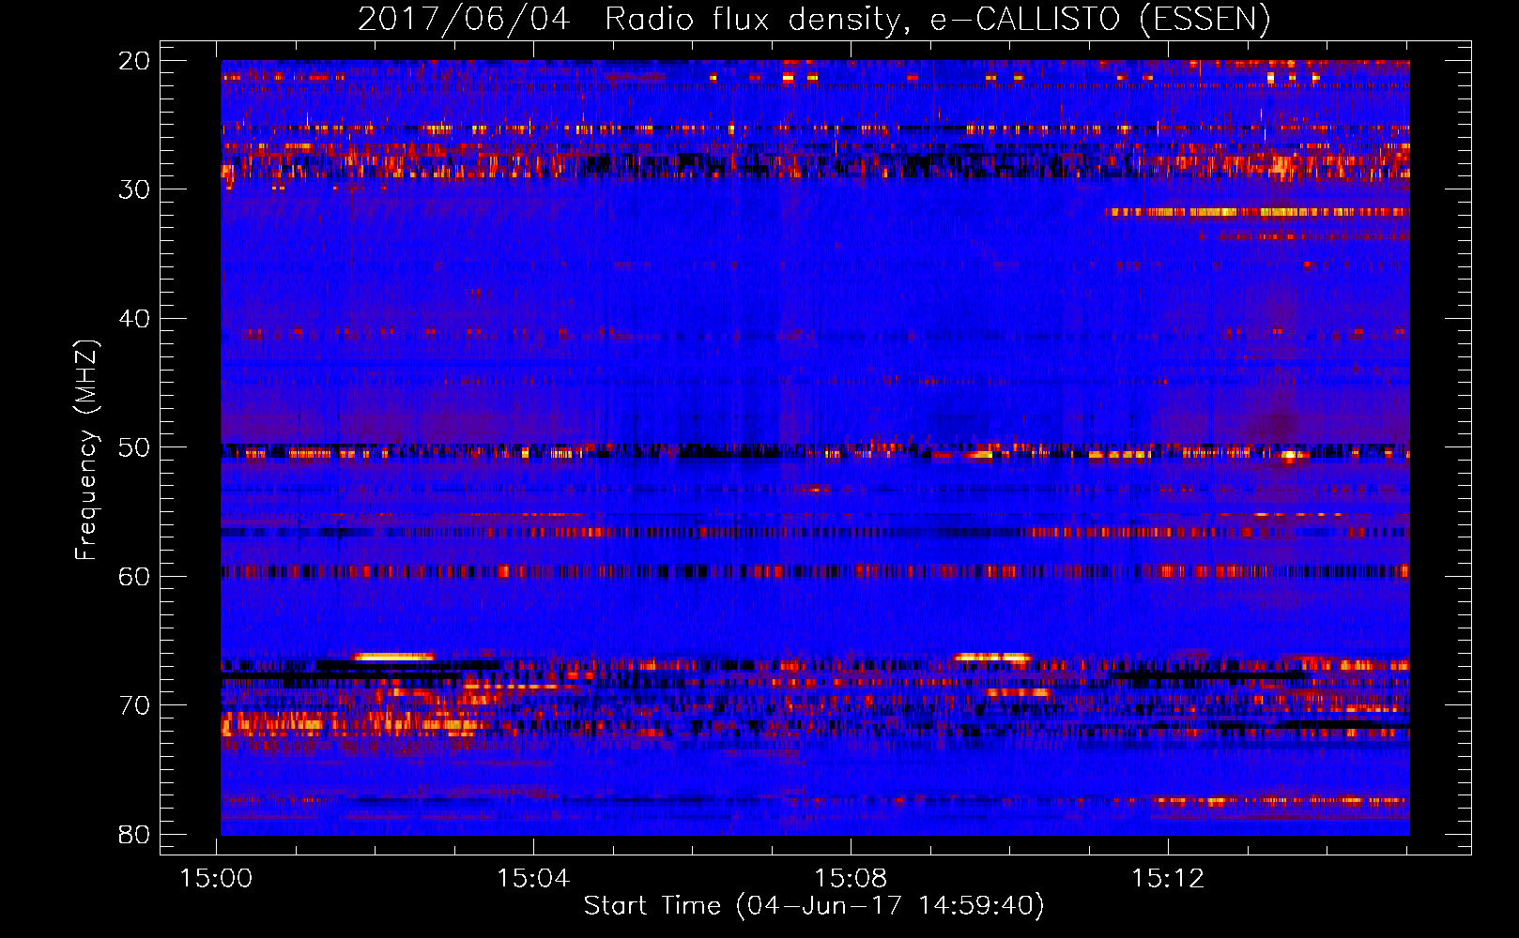Click the bright yellow burst near 66 MHz at 15:02
The width and height of the screenshot is (1519, 938).
click(392, 657)
